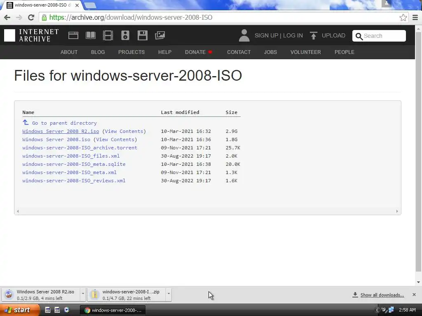The image size is (422, 316).
Task: Click the upload arrow icon
Action: click(x=313, y=35)
